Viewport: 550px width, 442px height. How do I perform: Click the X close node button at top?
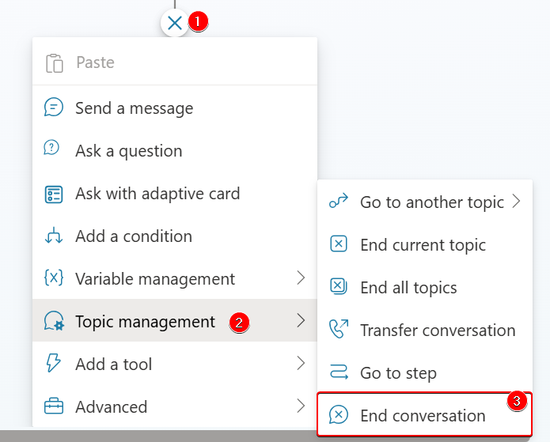(x=175, y=23)
